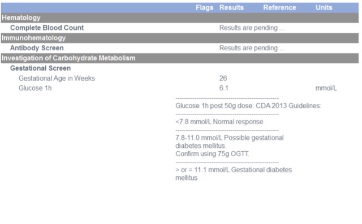Click the Glucose 1h result value 6.1
Viewport: 362px width, 224px height.
(223, 88)
